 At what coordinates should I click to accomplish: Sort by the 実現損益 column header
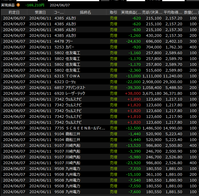[x=131, y=12]
